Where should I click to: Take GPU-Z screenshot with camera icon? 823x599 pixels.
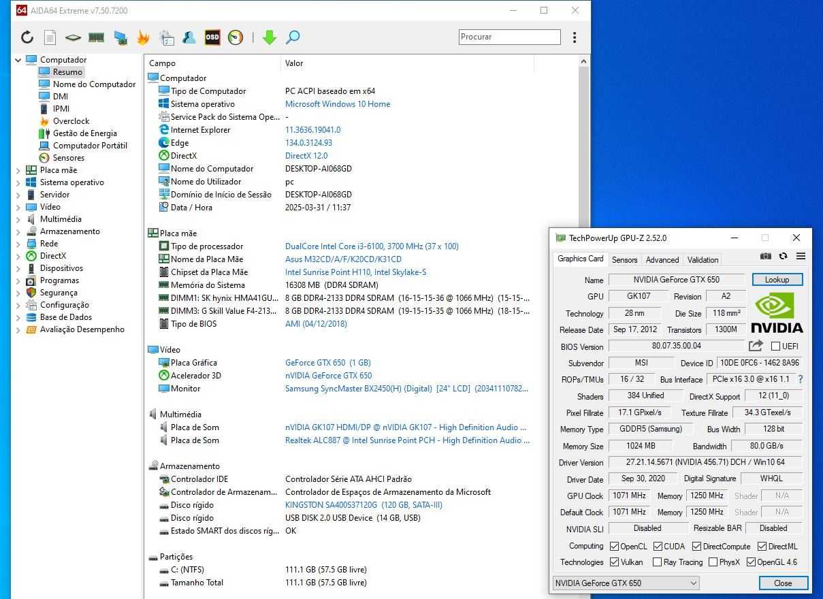pyautogui.click(x=766, y=256)
